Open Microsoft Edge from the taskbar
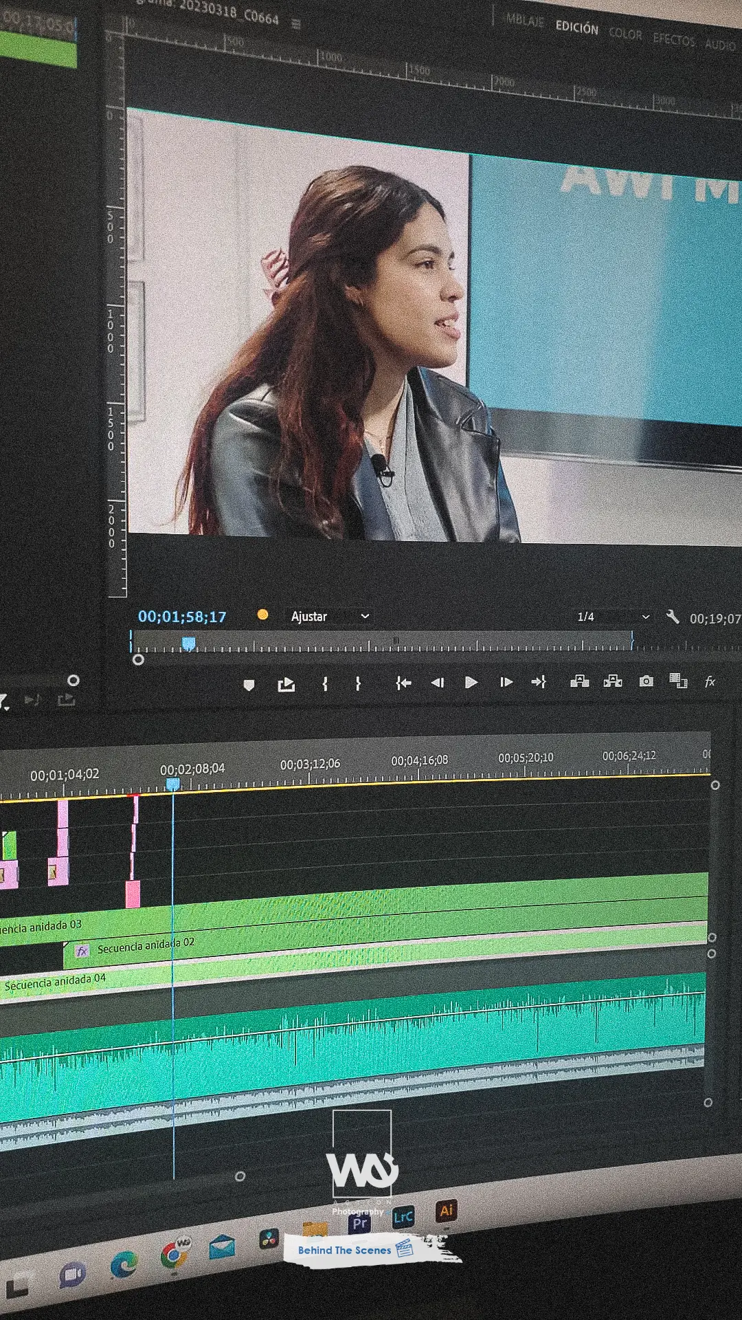The height and width of the screenshot is (1320, 742). (x=124, y=1264)
